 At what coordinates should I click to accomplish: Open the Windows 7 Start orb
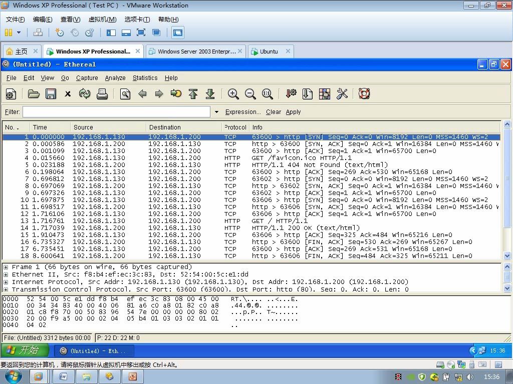[13, 376]
